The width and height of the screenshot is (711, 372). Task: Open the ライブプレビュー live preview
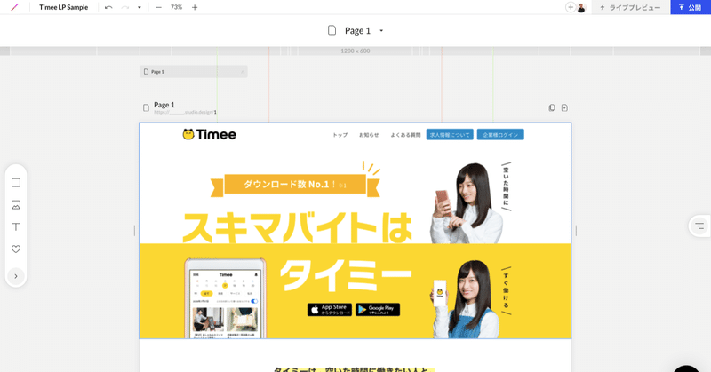click(630, 7)
